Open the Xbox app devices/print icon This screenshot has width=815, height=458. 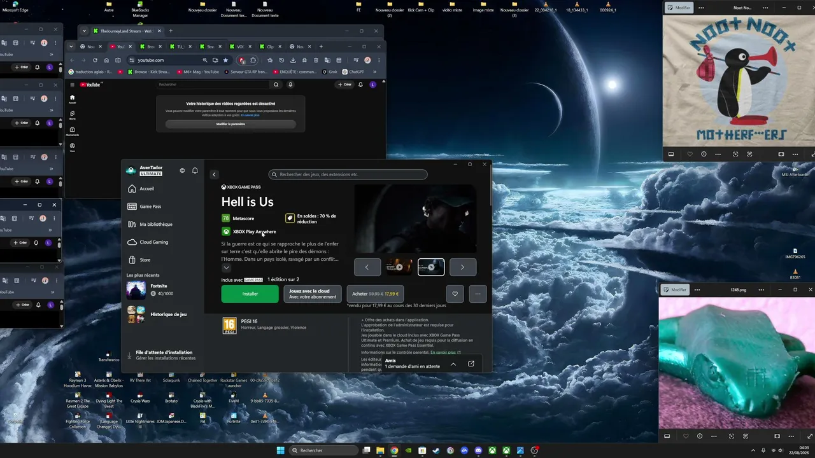182,170
